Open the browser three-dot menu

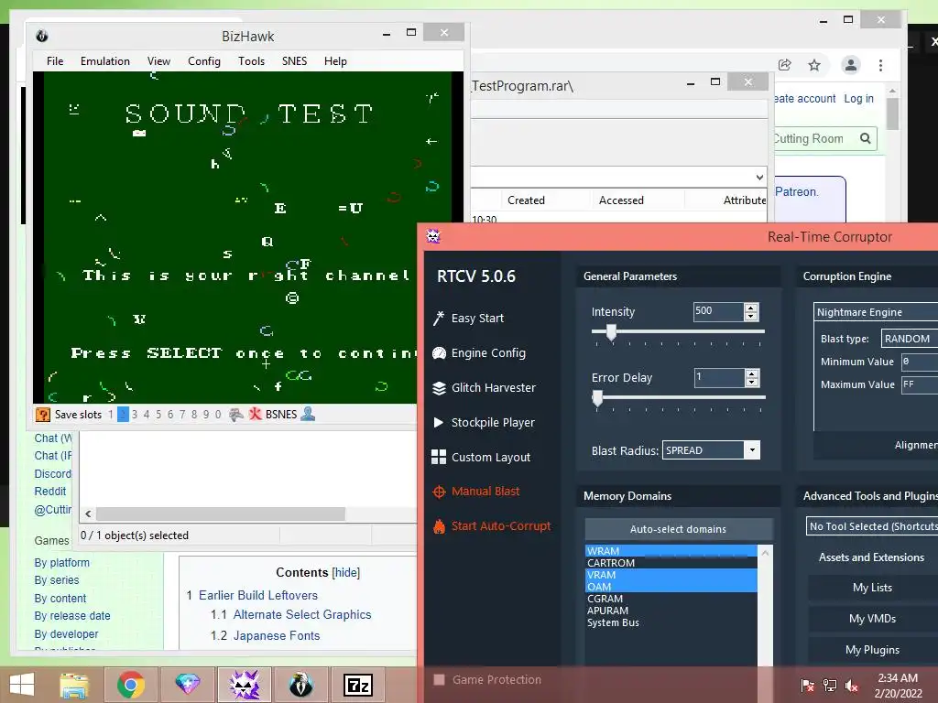pos(880,65)
